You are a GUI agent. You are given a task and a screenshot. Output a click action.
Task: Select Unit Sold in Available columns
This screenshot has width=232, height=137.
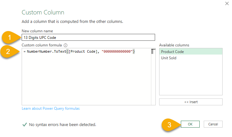[x=169, y=58]
